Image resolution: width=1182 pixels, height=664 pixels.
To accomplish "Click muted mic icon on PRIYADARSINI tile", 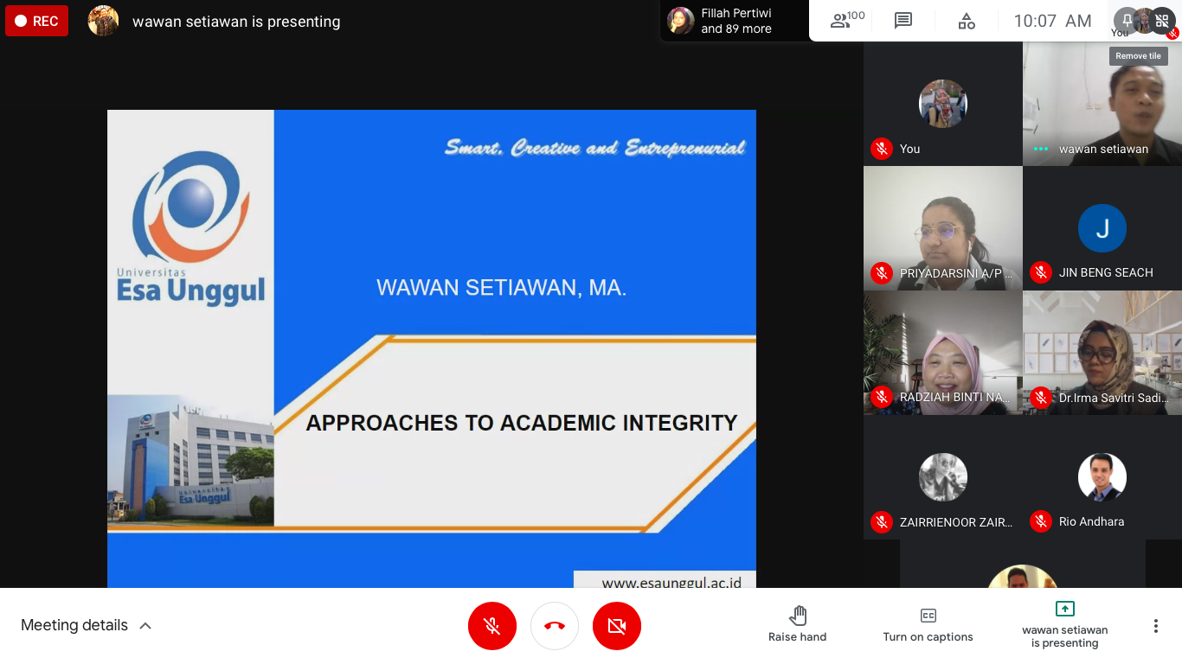I will (882, 273).
